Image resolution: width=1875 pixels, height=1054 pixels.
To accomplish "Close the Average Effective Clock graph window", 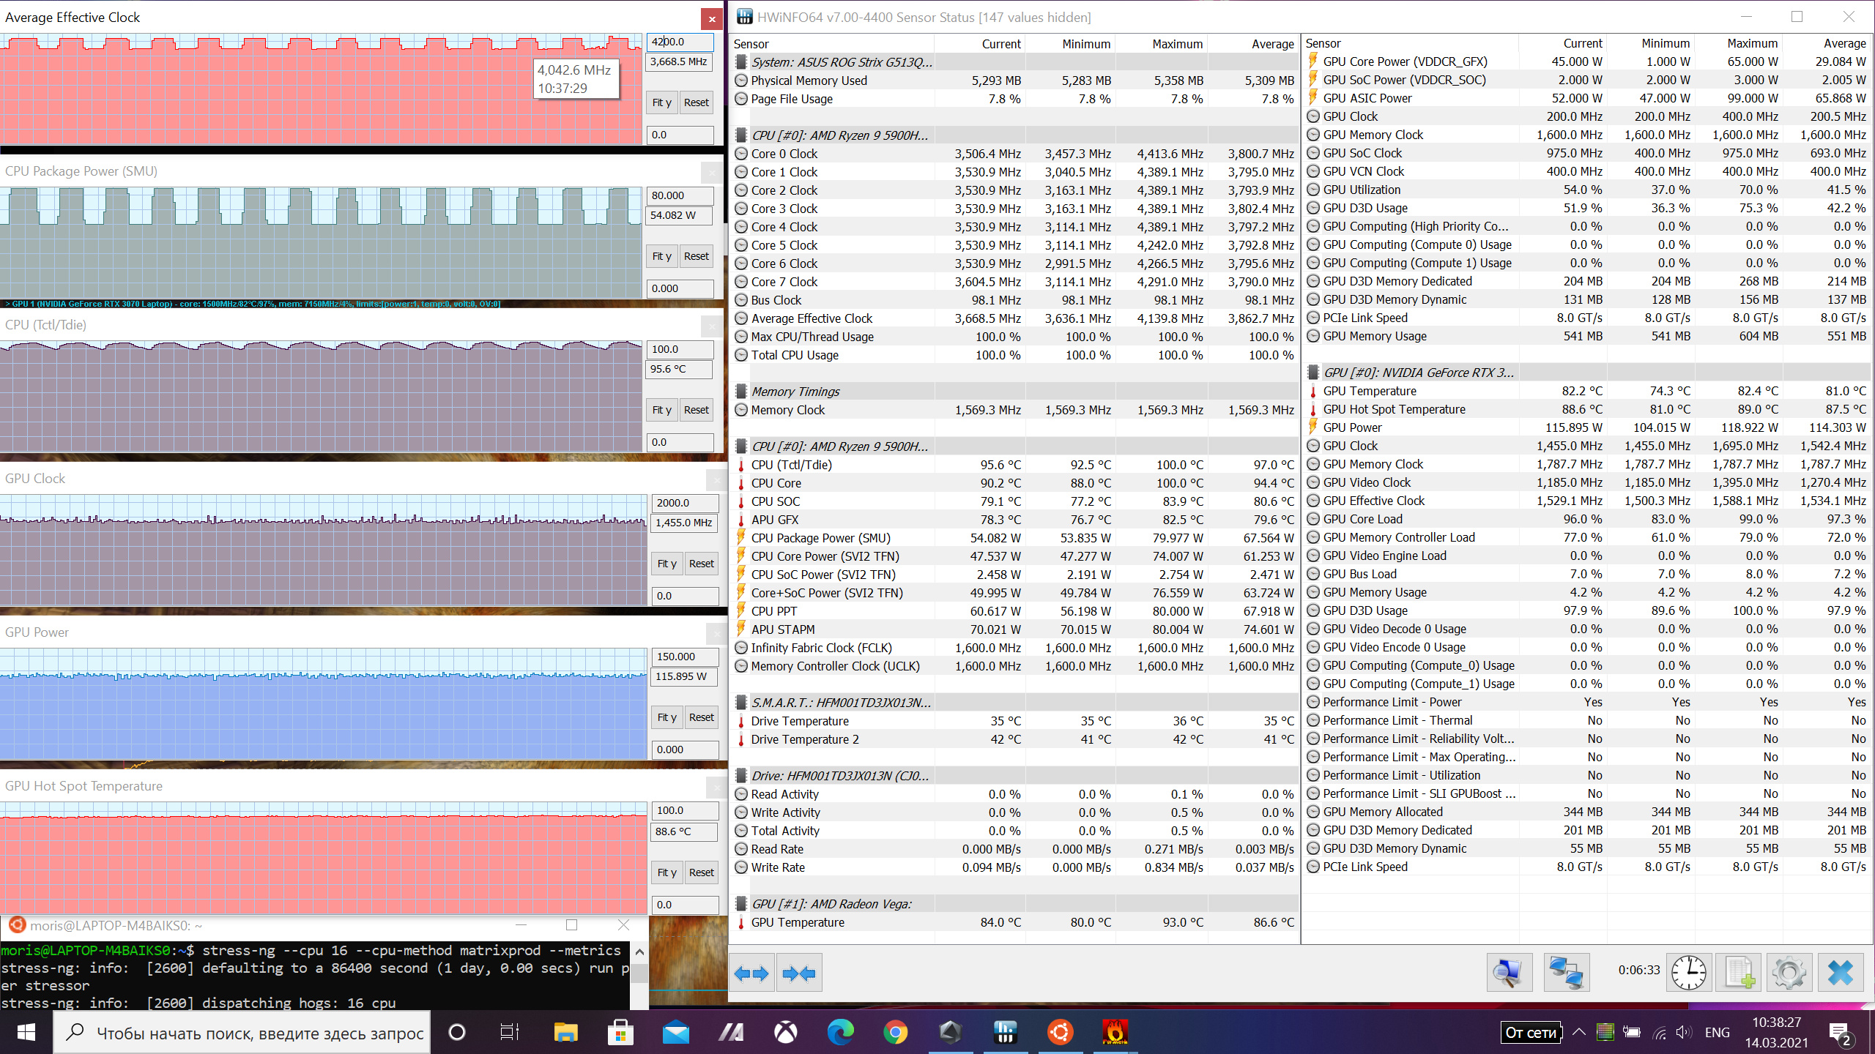I will click(x=712, y=19).
